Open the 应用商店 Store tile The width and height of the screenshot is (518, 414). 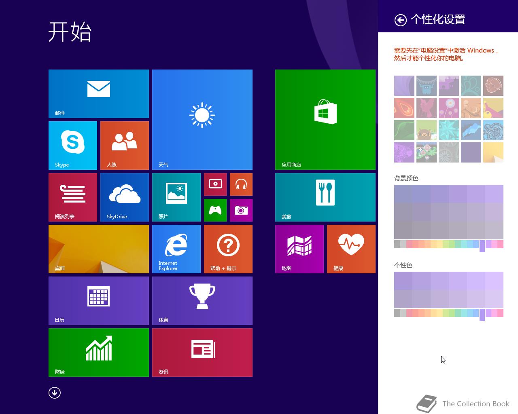[325, 120]
